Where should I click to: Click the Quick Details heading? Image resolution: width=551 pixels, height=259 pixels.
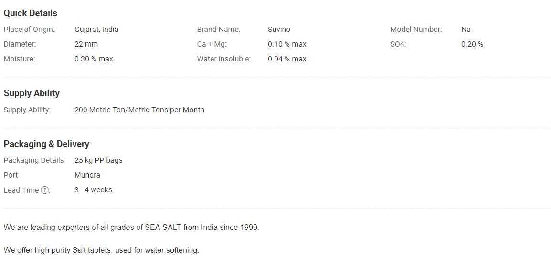coord(31,13)
